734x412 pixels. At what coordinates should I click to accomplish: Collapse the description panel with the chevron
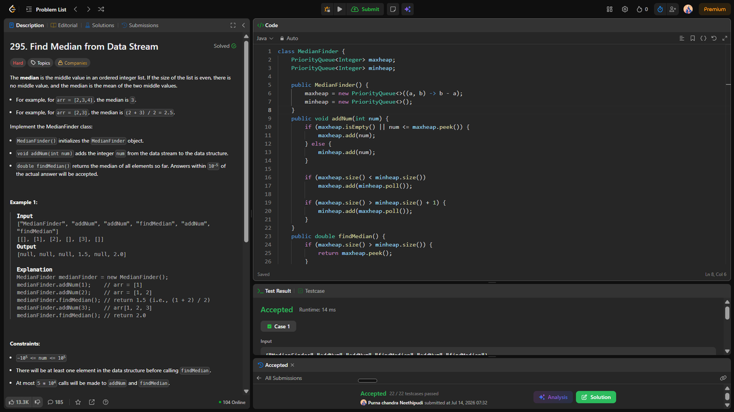242,26
